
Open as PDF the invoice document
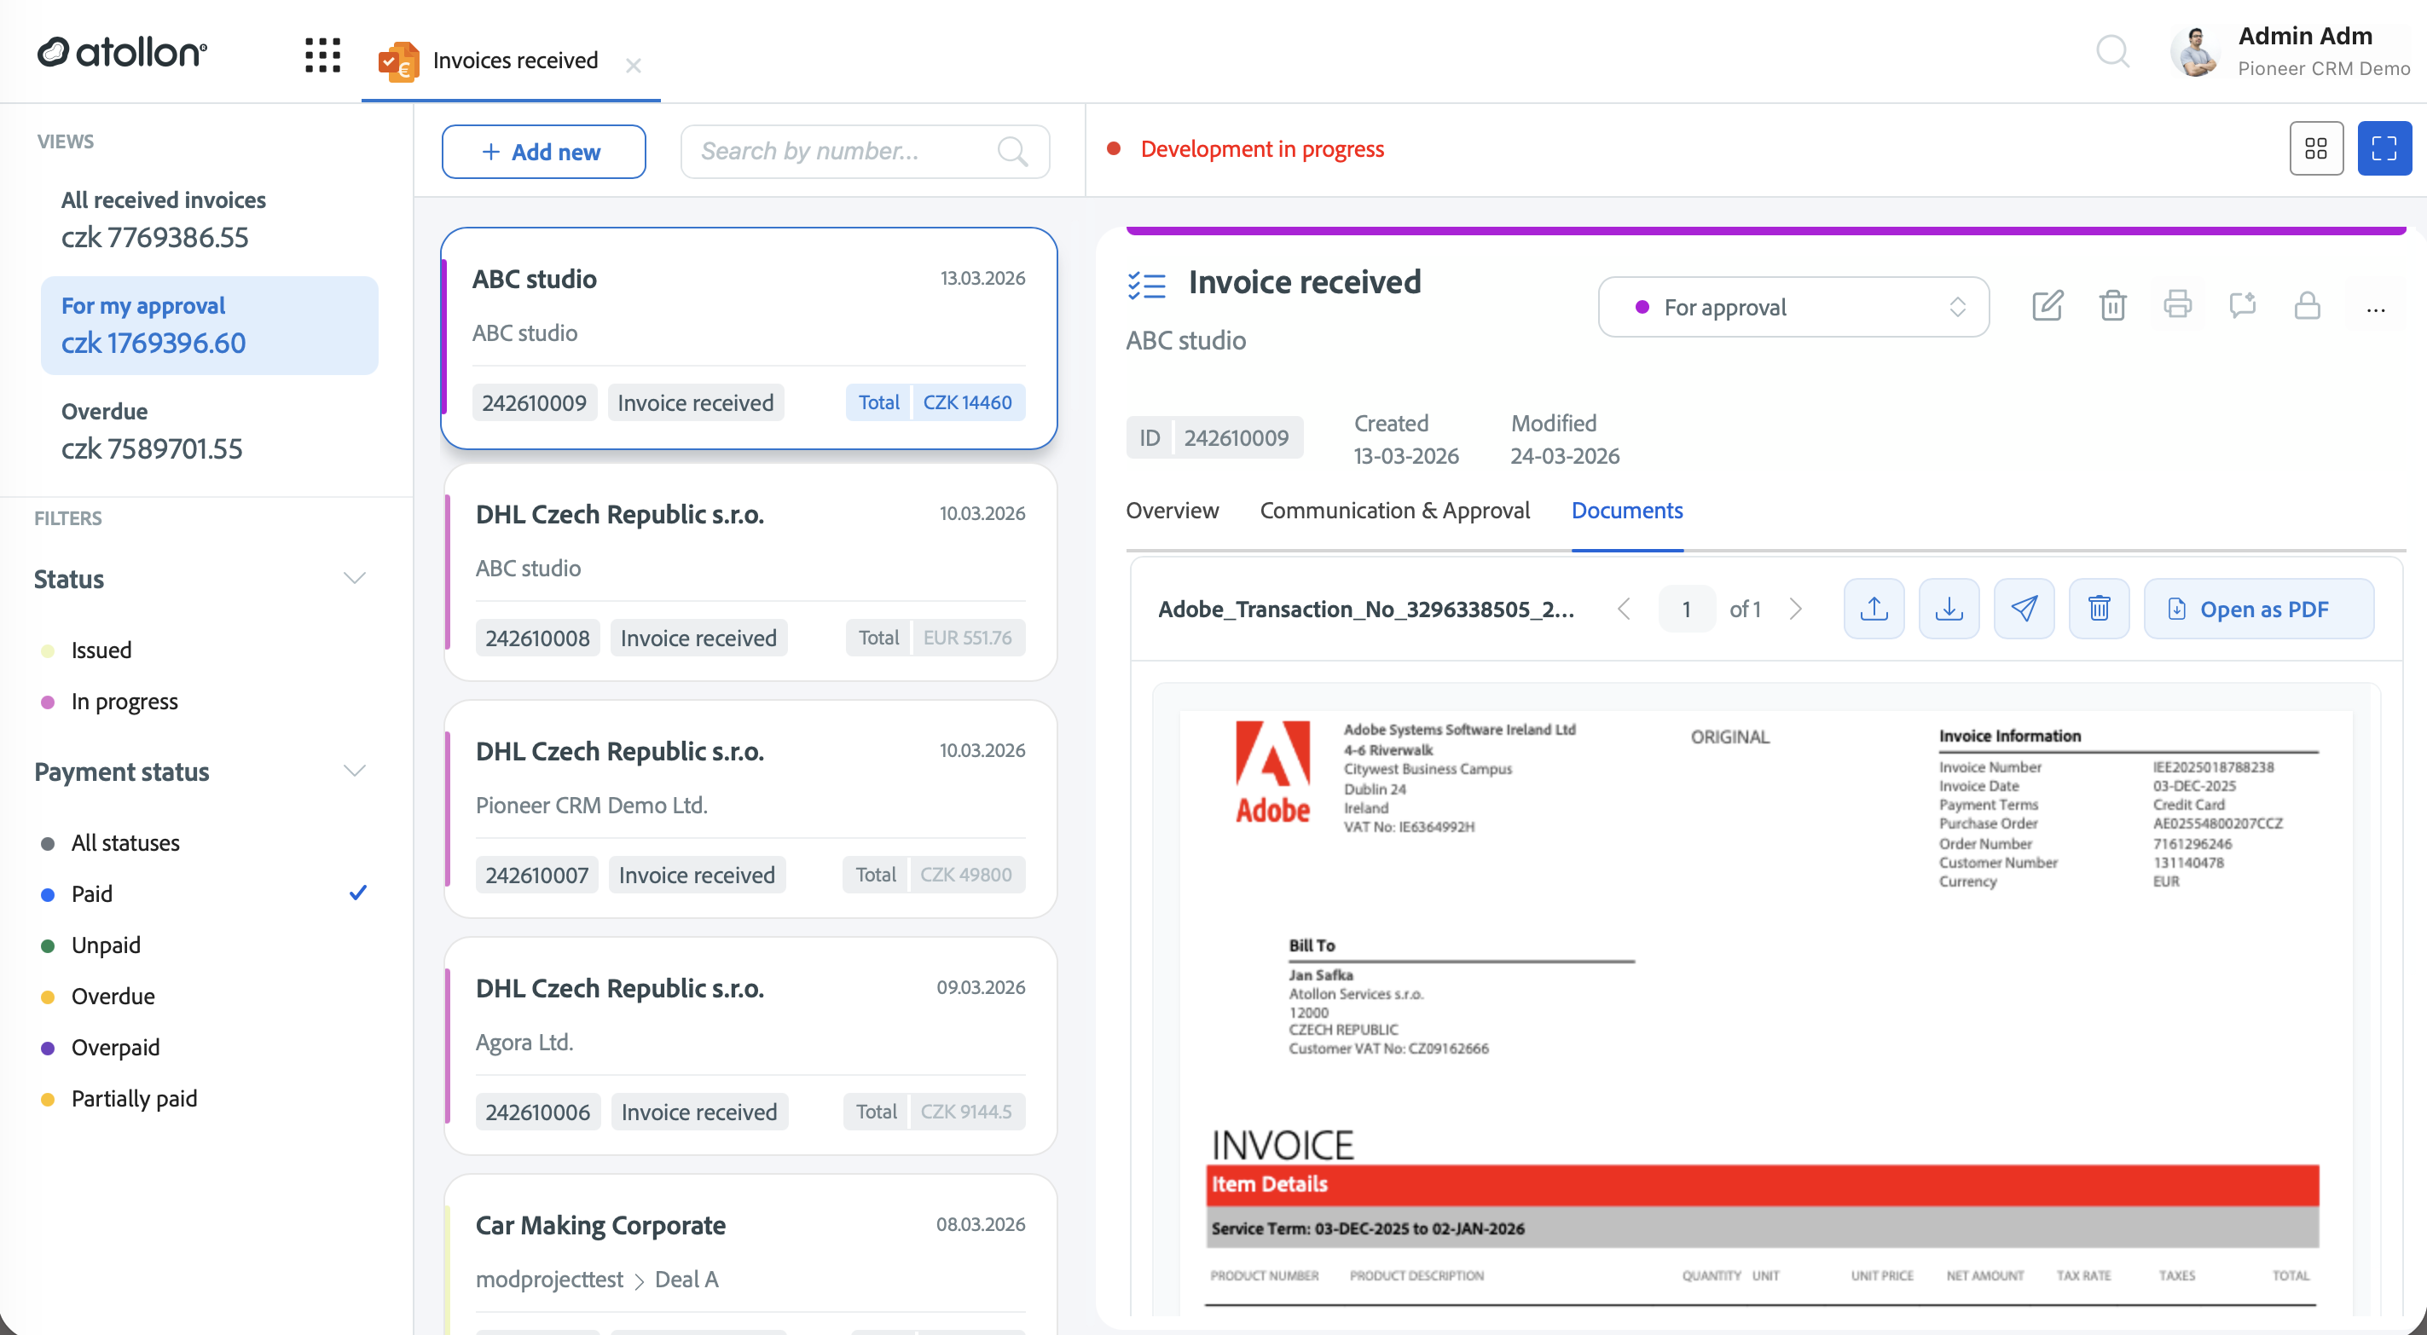(x=2259, y=609)
